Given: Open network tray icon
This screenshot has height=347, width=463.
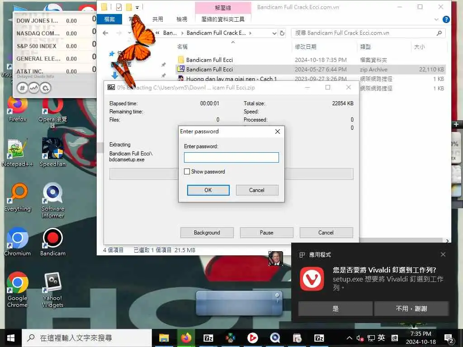Looking at the screenshot, I should 371,338.
